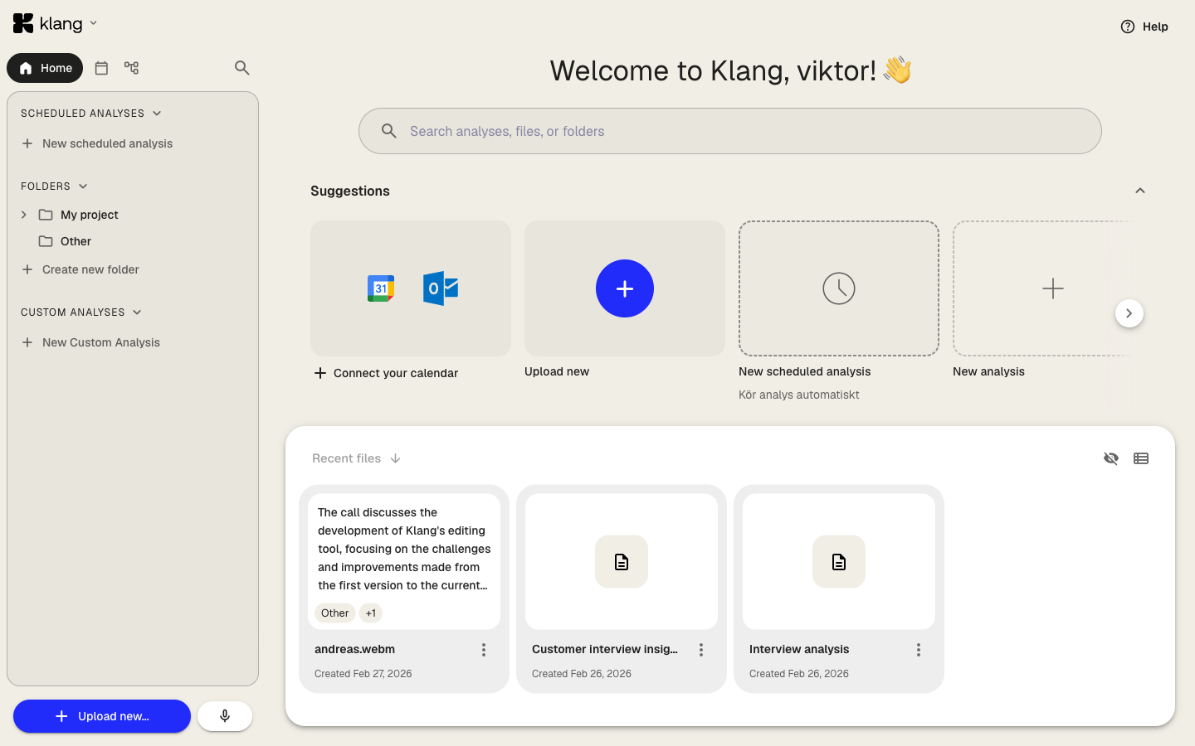Open the Klang logo workspace menu
1195x746 pixels.
click(x=56, y=23)
